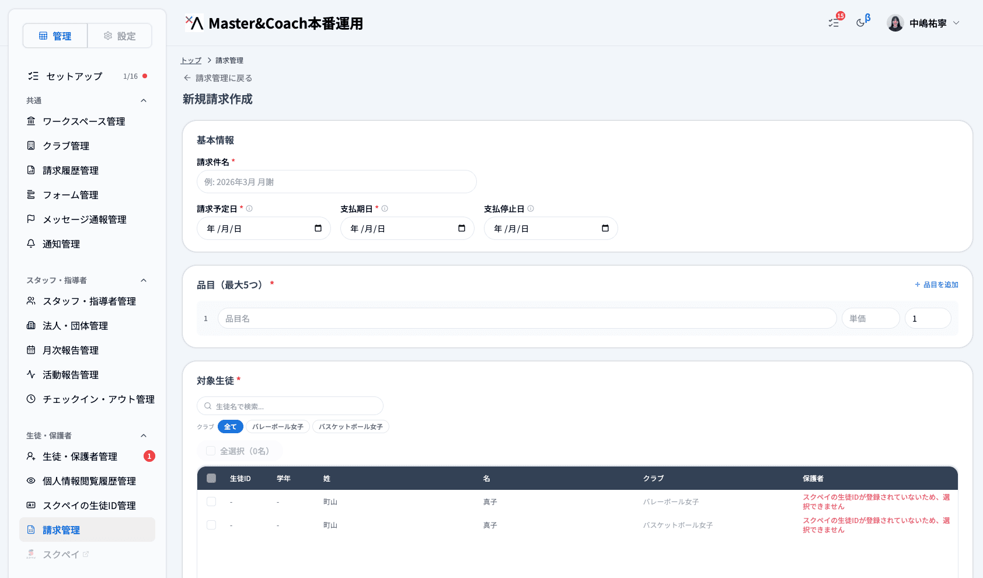Click the セットアップ checklist icon
This screenshot has height=578, width=983.
(33, 76)
